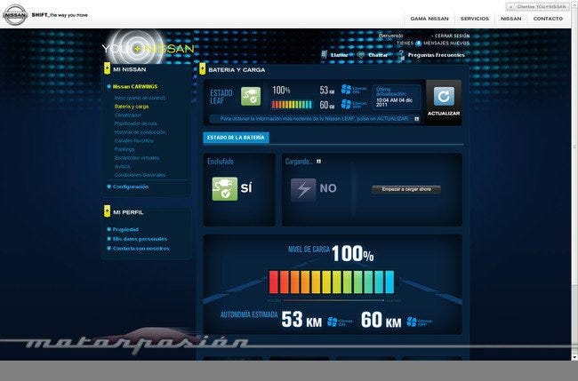Click the large 100% charge level value

click(353, 253)
